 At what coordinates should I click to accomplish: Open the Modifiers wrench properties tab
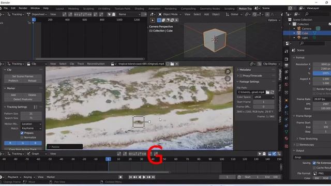pos(286,107)
